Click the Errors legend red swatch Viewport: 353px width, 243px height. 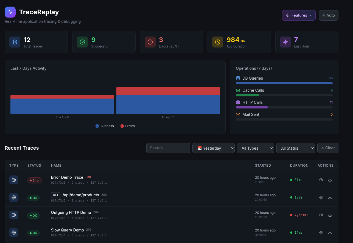tap(122, 126)
